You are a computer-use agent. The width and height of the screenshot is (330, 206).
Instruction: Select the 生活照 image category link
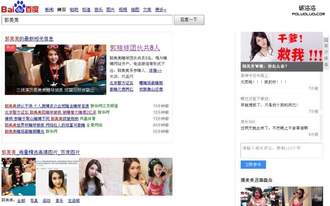tap(74, 201)
